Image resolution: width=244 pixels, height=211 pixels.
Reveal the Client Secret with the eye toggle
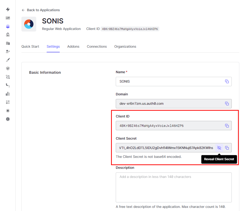219,148
